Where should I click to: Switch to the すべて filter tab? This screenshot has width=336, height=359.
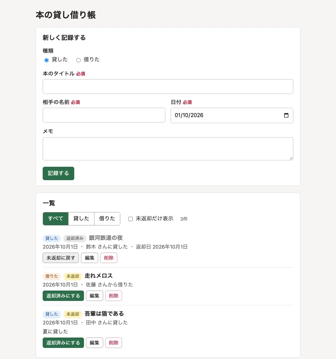(x=55, y=219)
